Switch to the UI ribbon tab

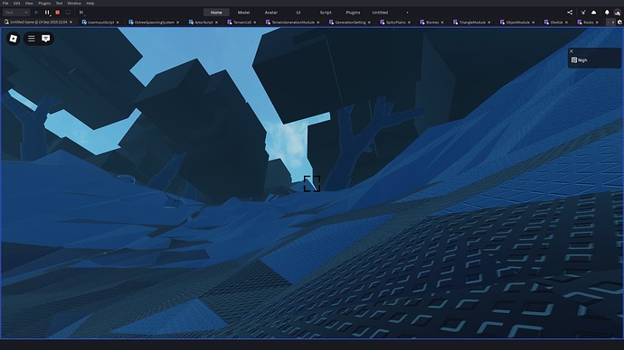[x=298, y=13]
